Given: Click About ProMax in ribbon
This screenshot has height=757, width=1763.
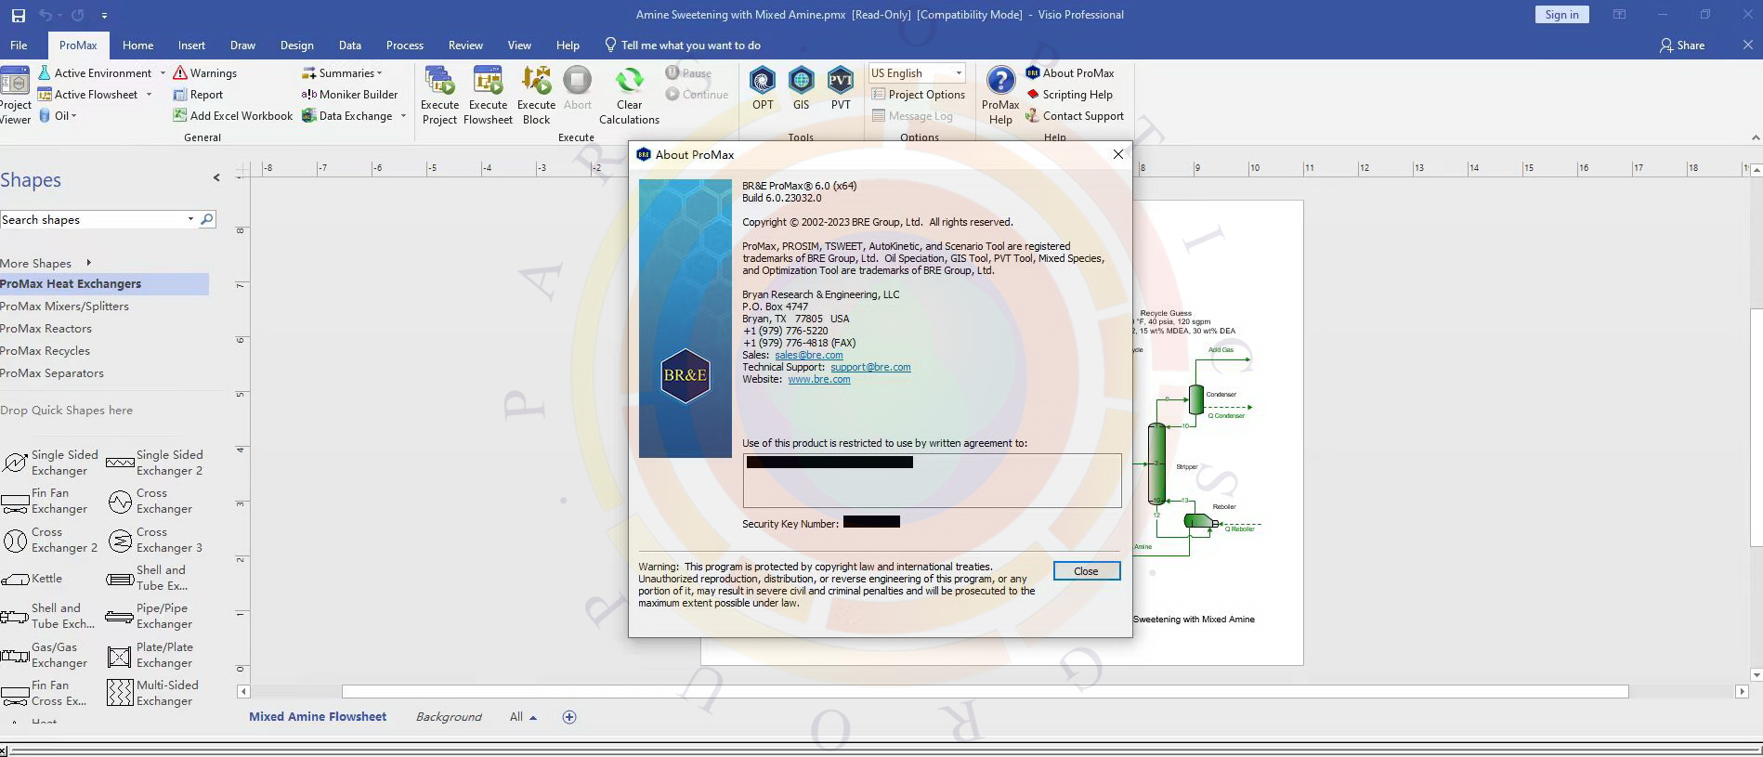Looking at the screenshot, I should pyautogui.click(x=1070, y=72).
